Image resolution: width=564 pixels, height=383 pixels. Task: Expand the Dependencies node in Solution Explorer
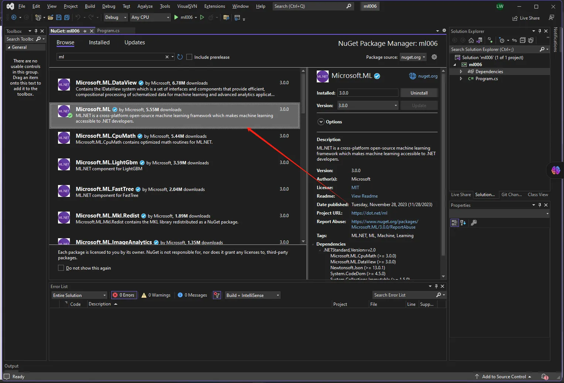(461, 72)
